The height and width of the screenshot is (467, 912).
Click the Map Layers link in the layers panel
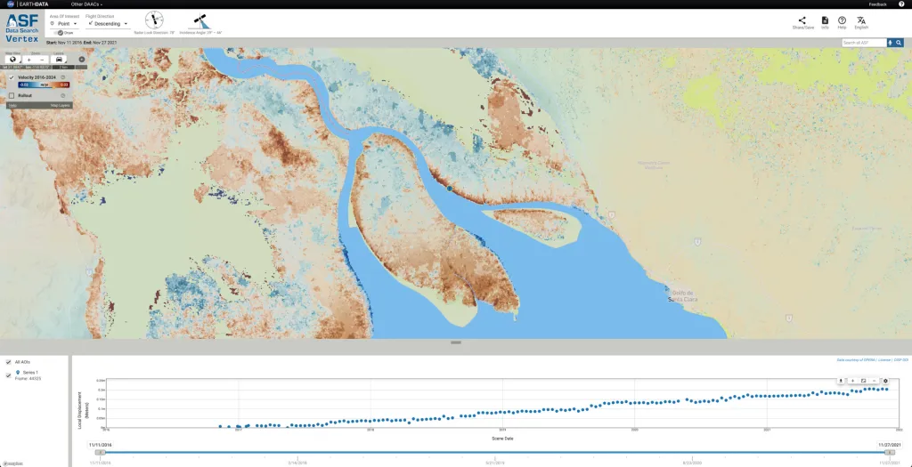pyautogui.click(x=60, y=105)
